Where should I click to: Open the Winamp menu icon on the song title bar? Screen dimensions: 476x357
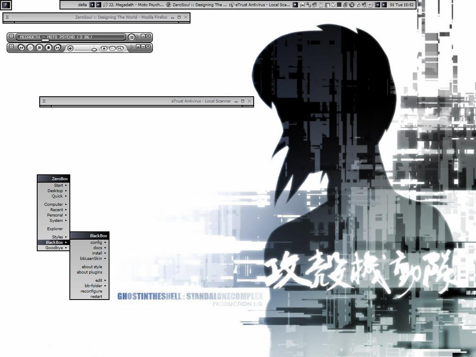(11, 36)
